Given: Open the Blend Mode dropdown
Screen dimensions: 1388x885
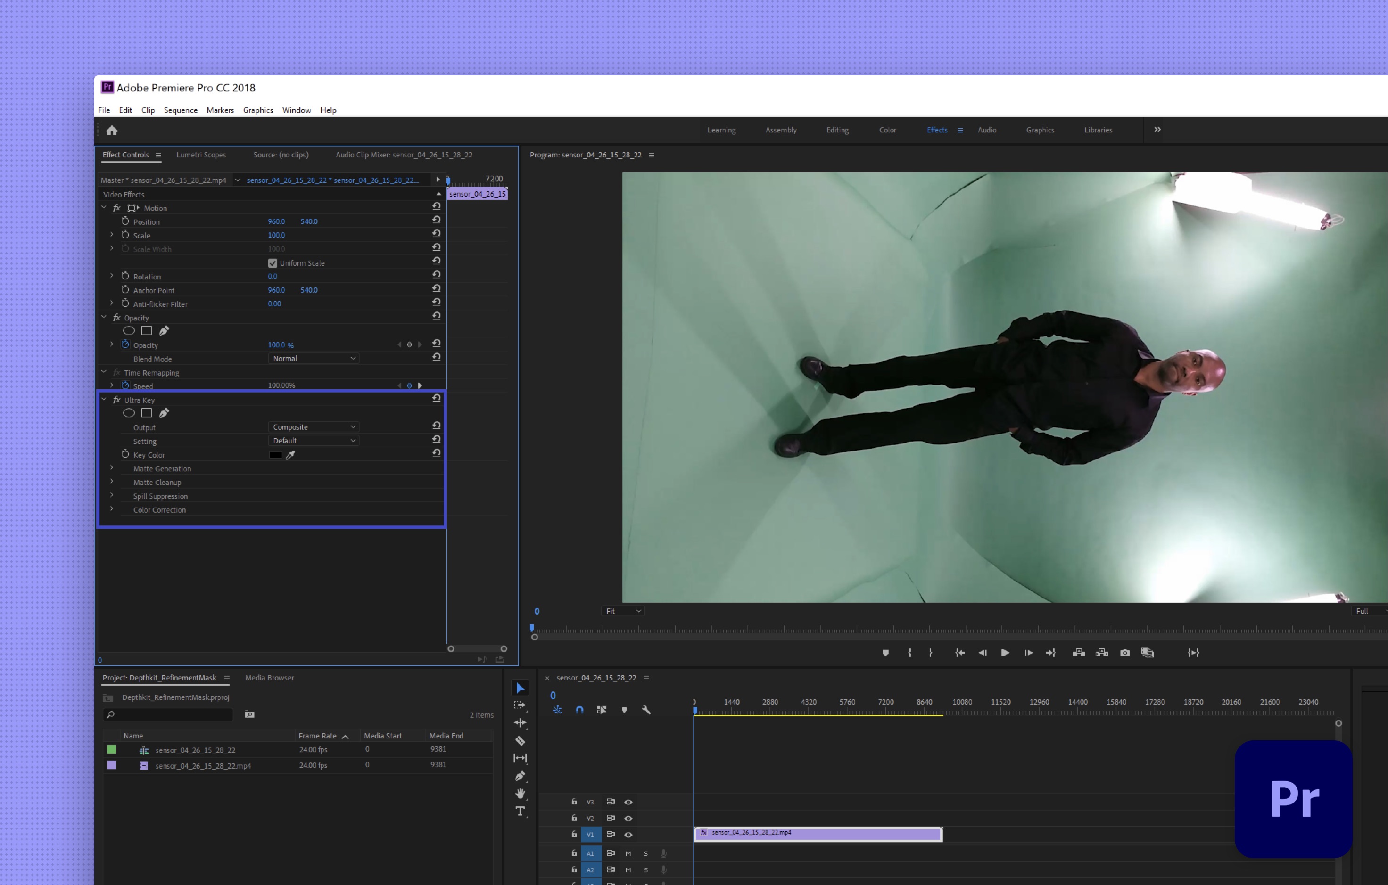Looking at the screenshot, I should [314, 358].
